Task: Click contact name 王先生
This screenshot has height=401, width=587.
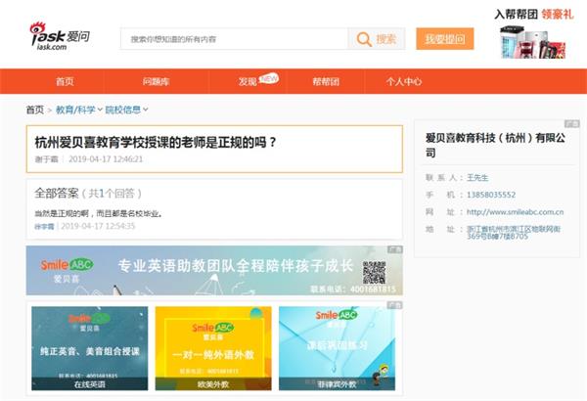Action: tap(477, 177)
